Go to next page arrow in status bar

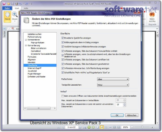point(80,127)
